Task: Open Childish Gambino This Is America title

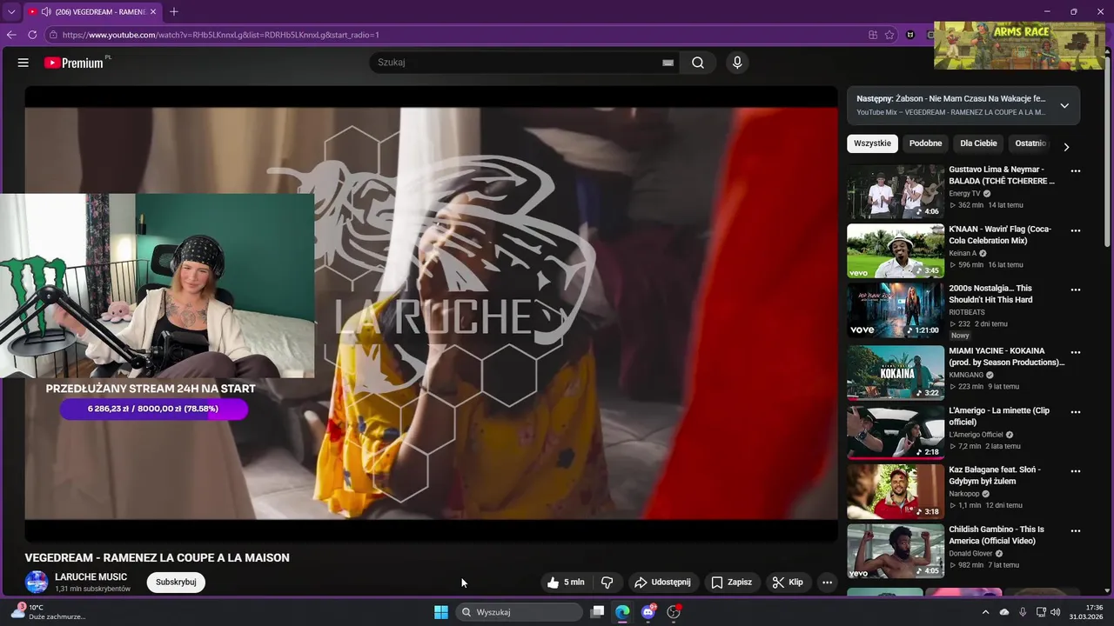Action: click(x=997, y=535)
